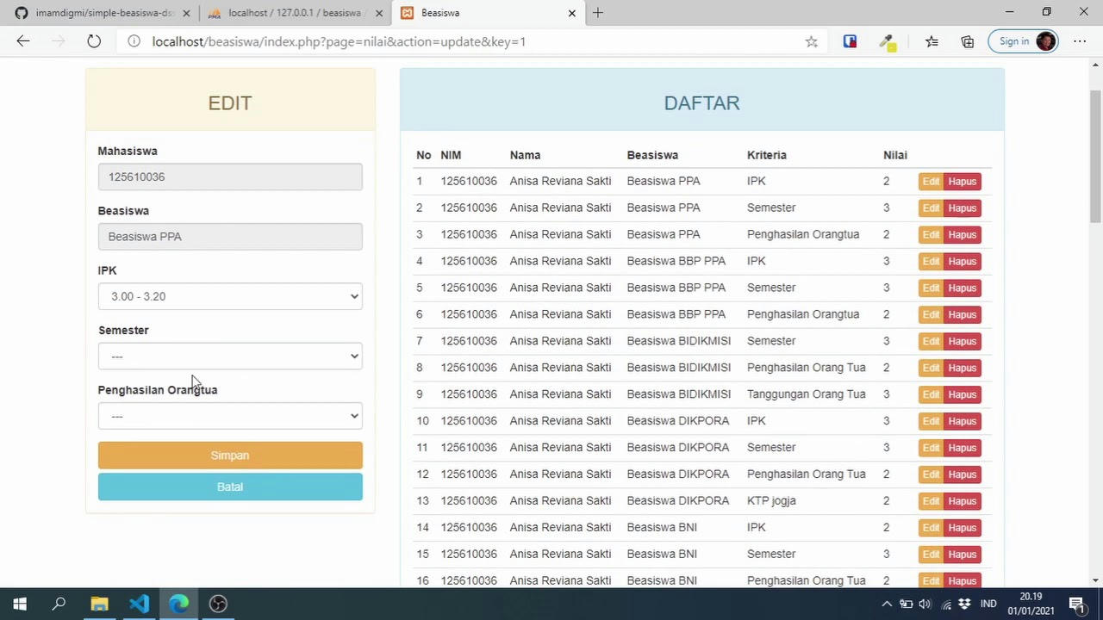The width and height of the screenshot is (1103, 620).
Task: Switch to the localhost phpMyAdmin tab
Action: (x=294, y=13)
